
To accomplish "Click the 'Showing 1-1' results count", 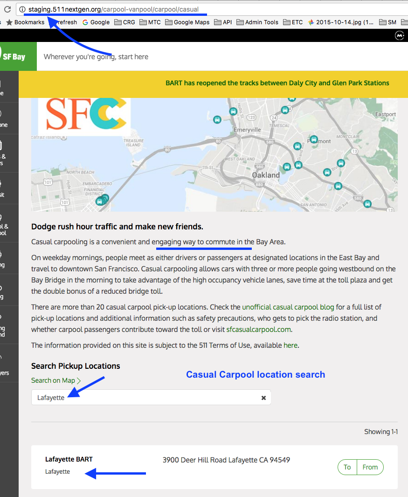I will (x=381, y=432).
